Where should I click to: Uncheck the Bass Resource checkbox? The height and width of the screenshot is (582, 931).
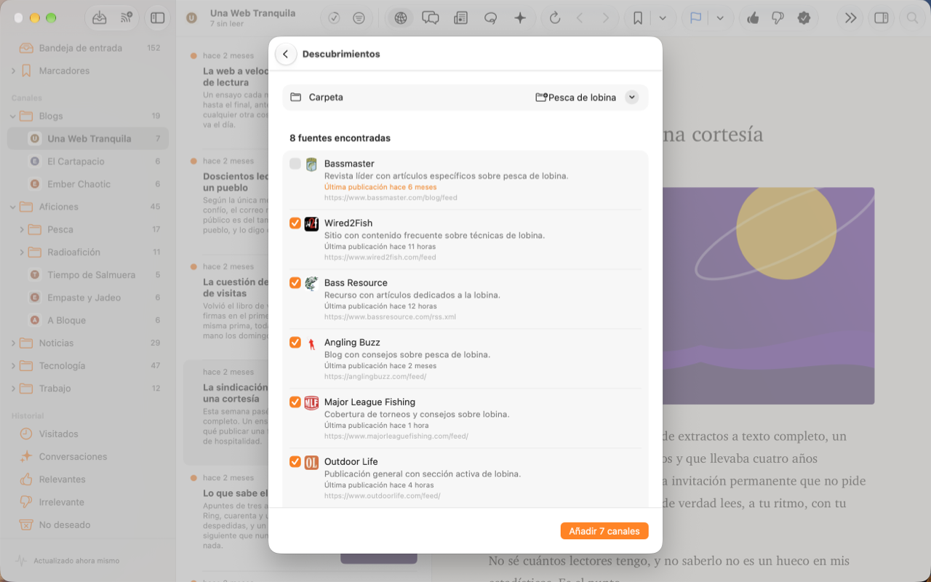(295, 283)
